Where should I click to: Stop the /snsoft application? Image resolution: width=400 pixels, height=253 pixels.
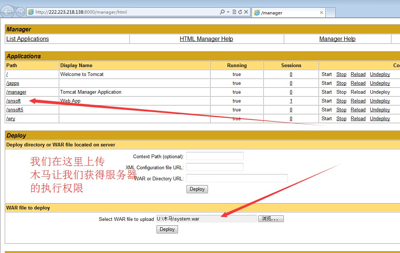click(341, 101)
